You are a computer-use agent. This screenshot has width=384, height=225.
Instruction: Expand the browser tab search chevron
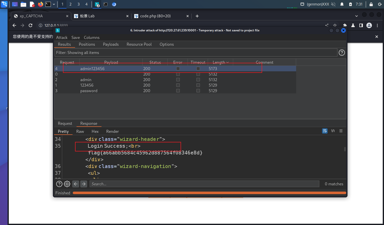pos(356,16)
